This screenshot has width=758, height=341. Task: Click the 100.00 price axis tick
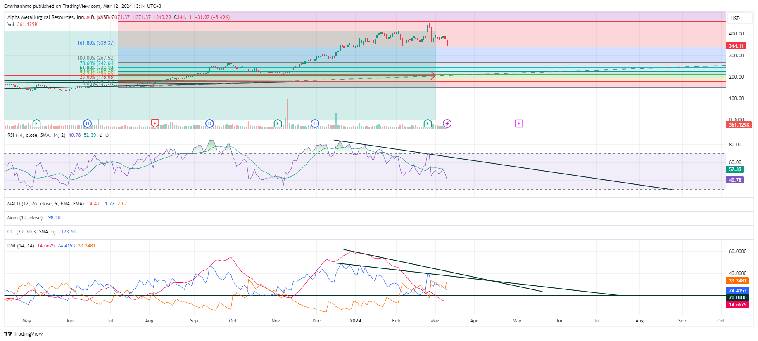coord(736,99)
